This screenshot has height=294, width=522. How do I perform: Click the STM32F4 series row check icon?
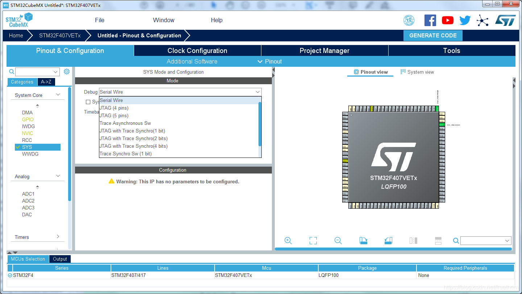click(x=10, y=275)
